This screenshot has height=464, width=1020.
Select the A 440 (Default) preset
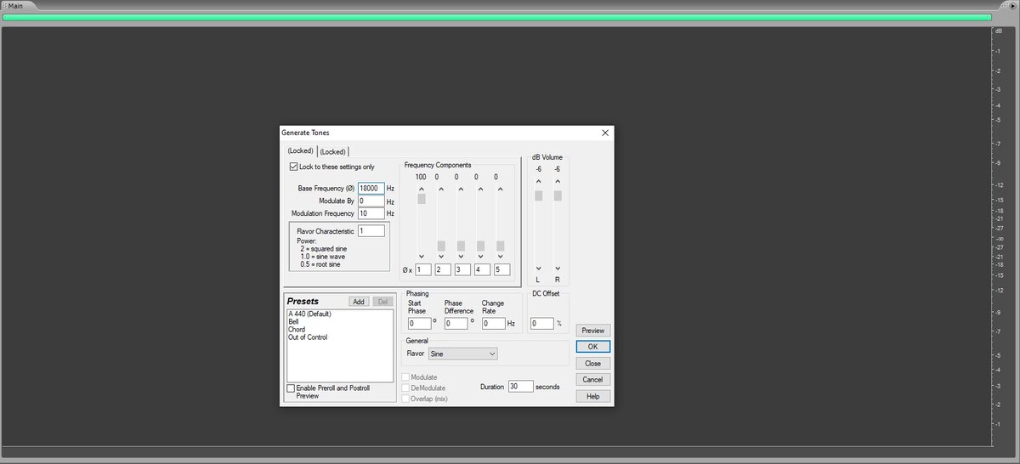tap(309, 314)
